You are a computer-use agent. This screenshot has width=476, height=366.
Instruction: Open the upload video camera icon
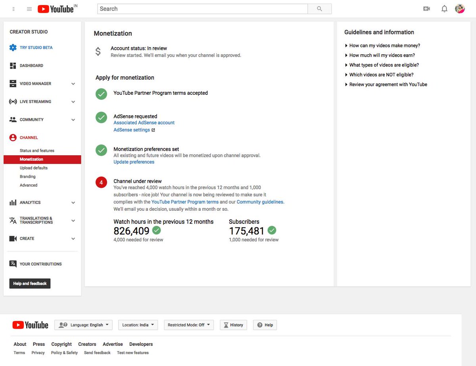pyautogui.click(x=427, y=9)
